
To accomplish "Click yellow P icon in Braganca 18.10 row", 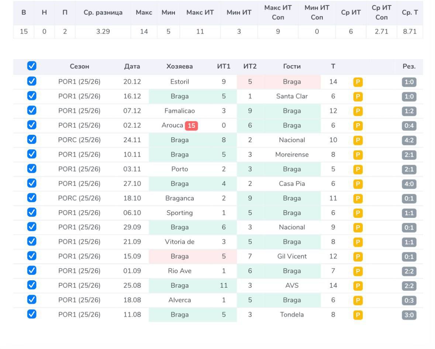I will point(358,199).
